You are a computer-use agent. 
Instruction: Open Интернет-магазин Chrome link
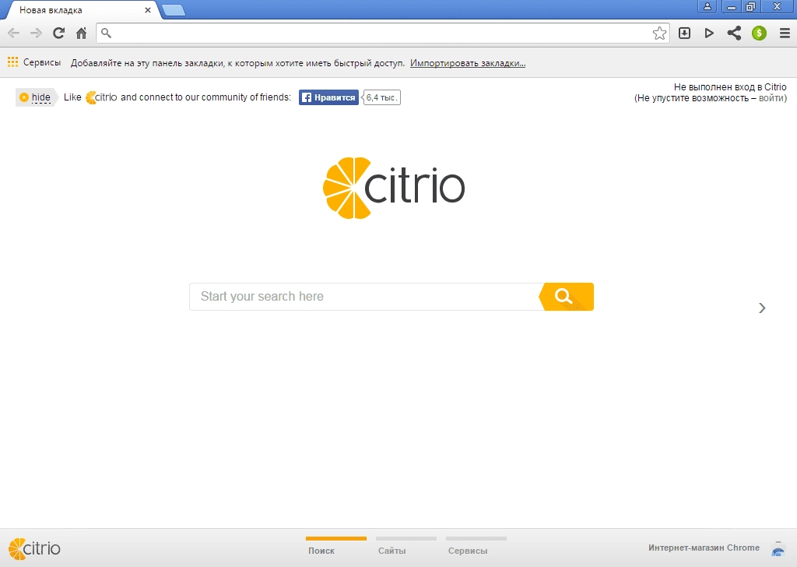click(x=704, y=548)
